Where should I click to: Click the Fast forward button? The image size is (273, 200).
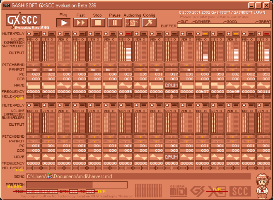point(81,22)
